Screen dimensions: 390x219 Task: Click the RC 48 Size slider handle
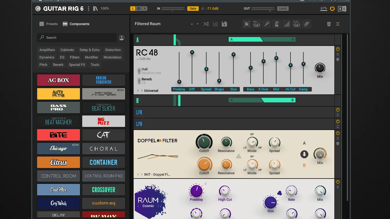234,54
